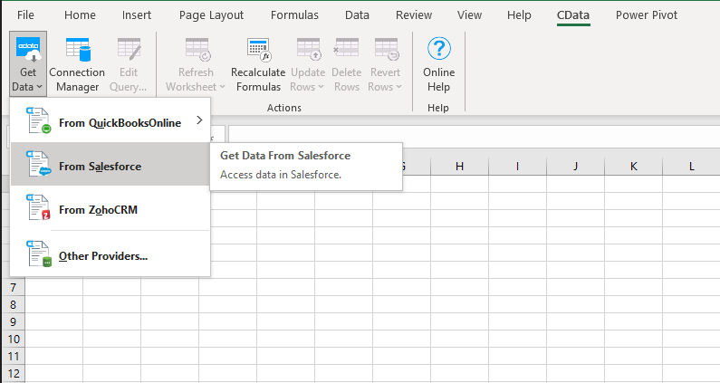The image size is (720, 383).
Task: Click the Get Data dropdown button
Action: tap(28, 64)
